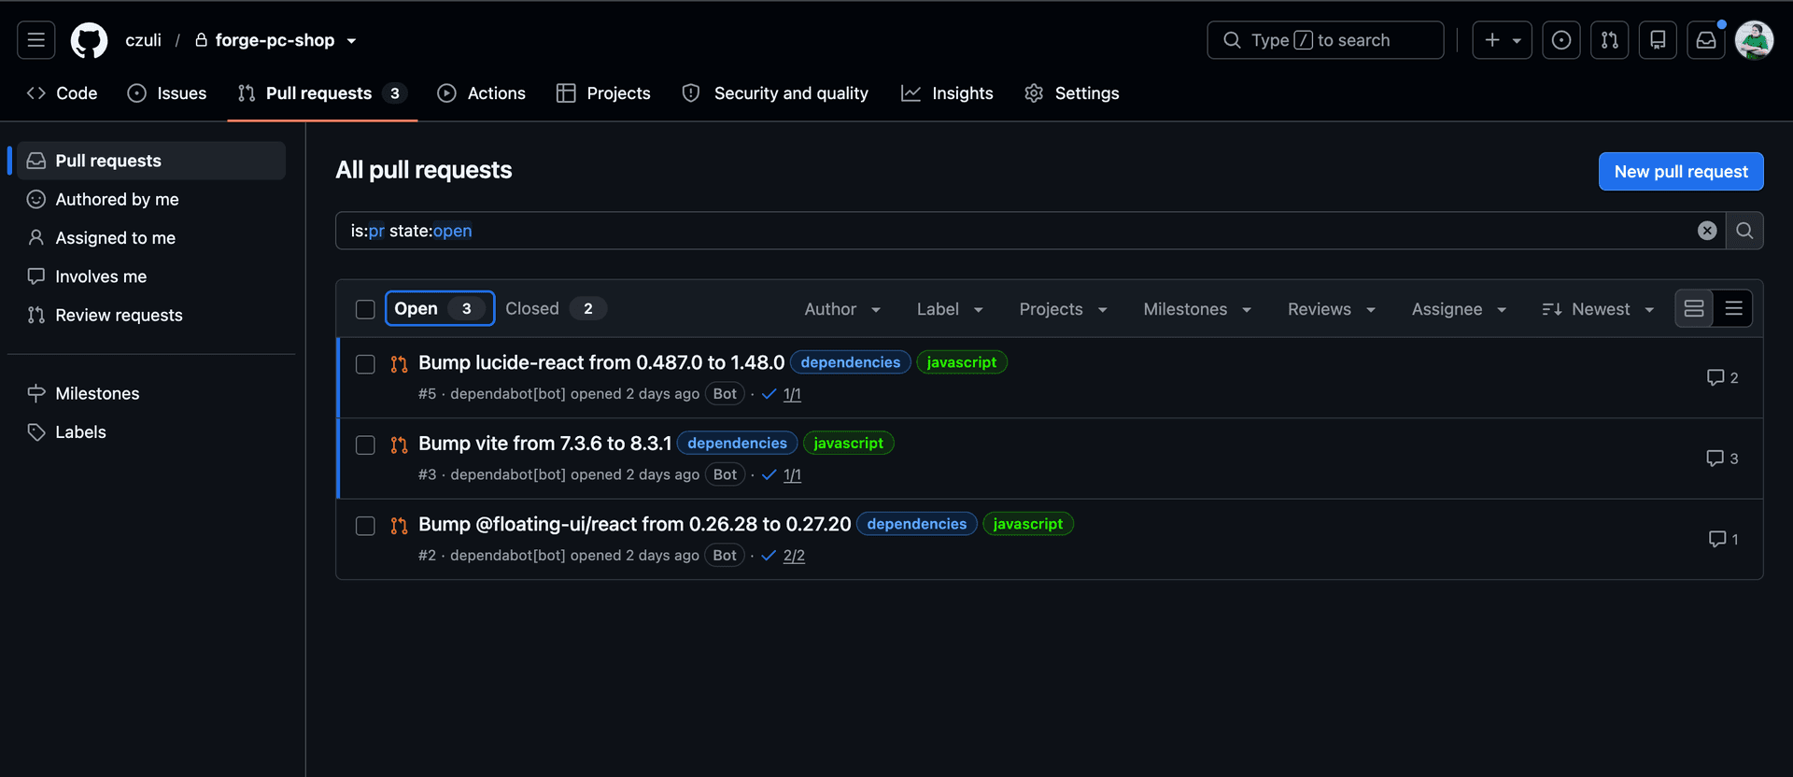Open the Newest sort dropdown
This screenshot has width=1793, height=777.
pos(1598,309)
